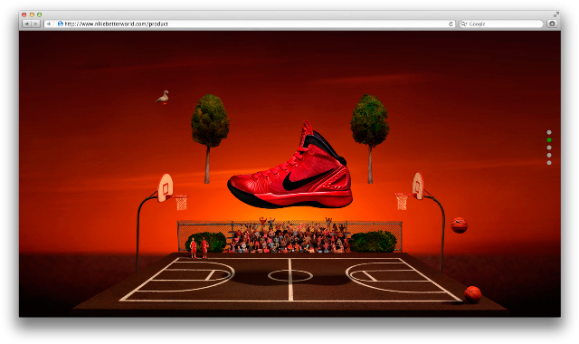Select the third page navigation dot

coord(549,148)
